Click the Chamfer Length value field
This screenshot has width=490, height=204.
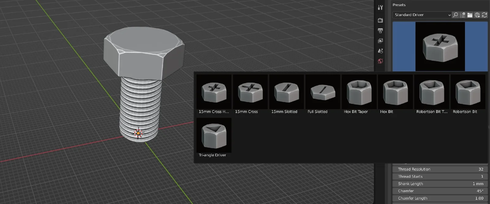[440, 198]
